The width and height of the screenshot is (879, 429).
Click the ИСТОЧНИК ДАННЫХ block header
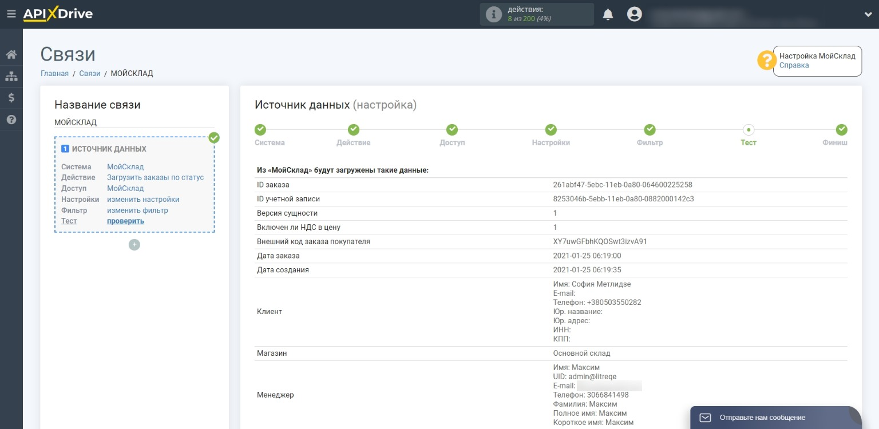(x=109, y=149)
